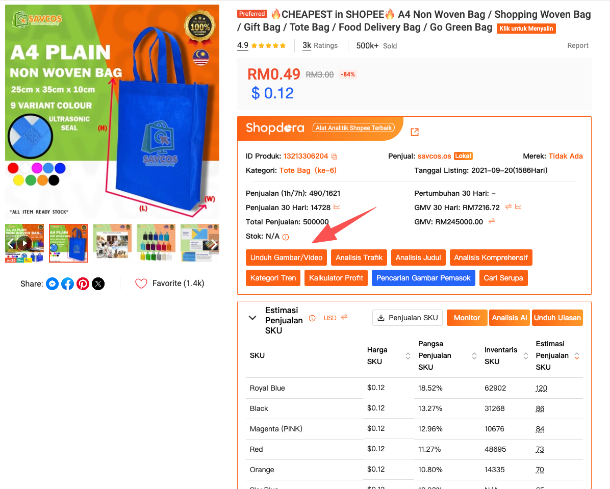Viewport: 610px width, 489px height.
Task: Select the colorful bags variant thumbnail
Action: point(156,243)
